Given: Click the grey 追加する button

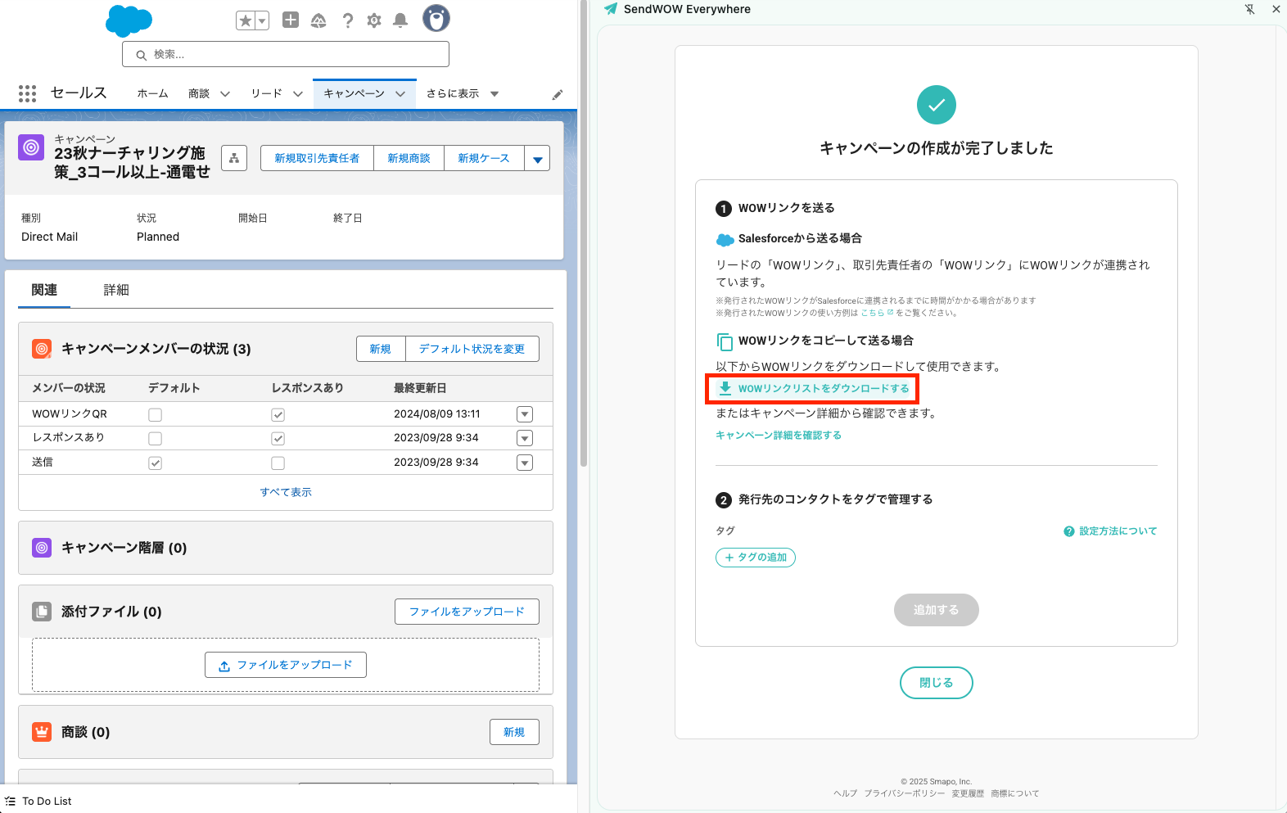Looking at the screenshot, I should coord(937,610).
